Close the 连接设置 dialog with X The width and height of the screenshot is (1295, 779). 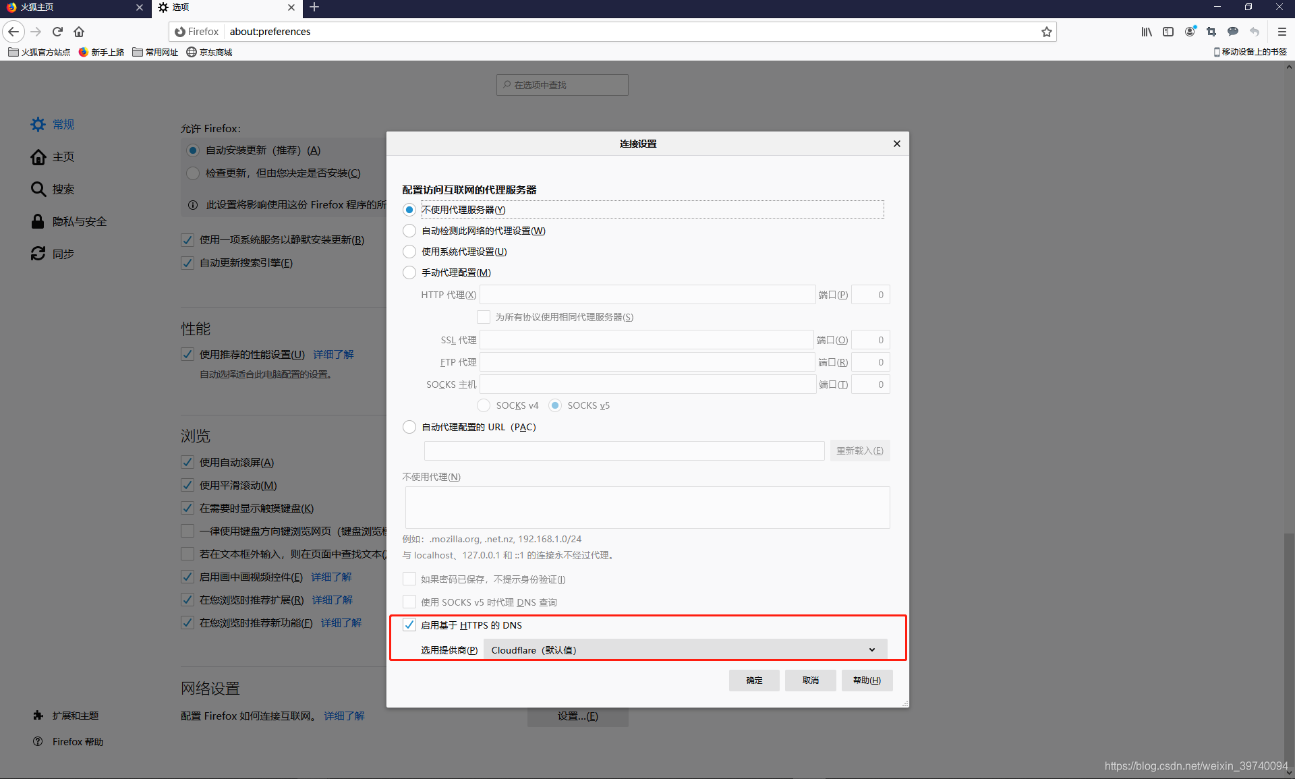tap(896, 144)
